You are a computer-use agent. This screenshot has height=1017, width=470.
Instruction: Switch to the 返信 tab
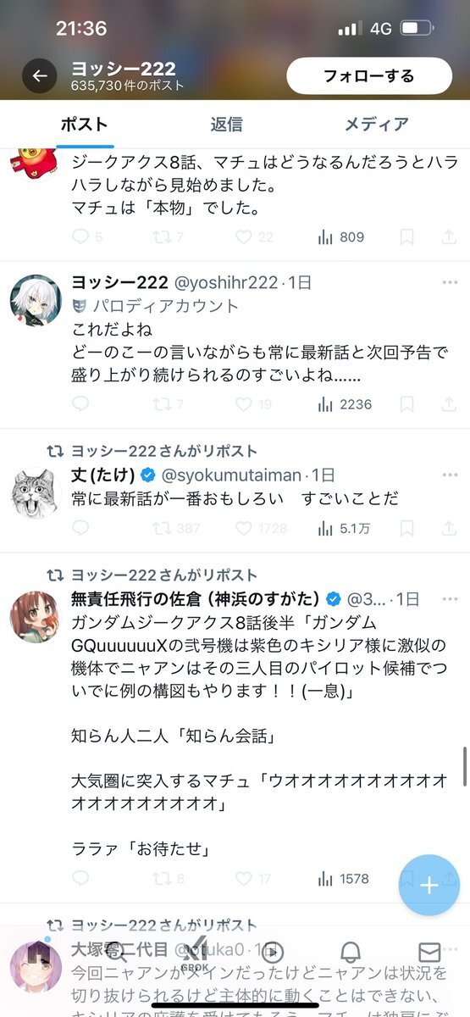227,125
